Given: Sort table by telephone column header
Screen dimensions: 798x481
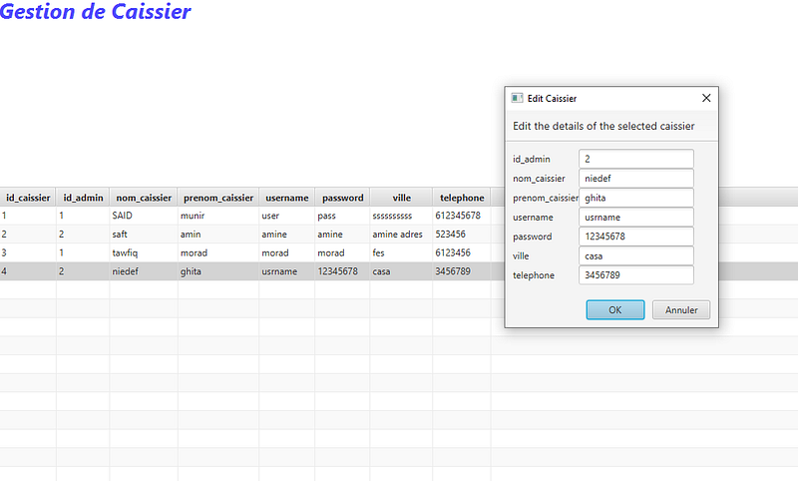Looking at the screenshot, I should (462, 198).
